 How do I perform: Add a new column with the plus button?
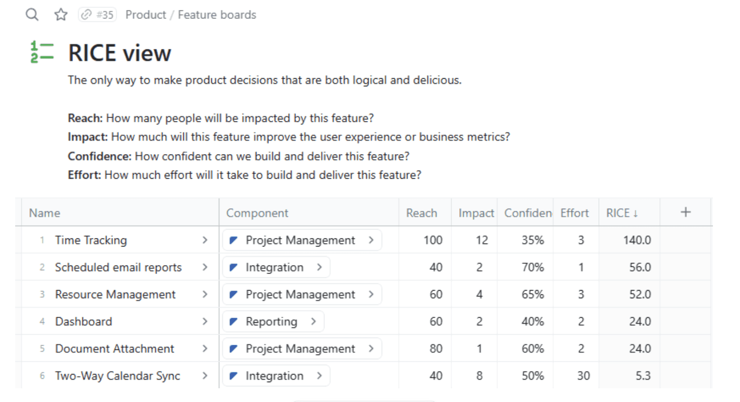click(685, 212)
